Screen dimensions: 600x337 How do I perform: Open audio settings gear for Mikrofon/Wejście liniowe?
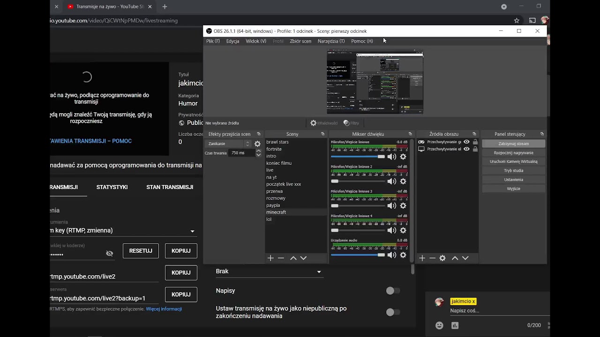click(403, 157)
